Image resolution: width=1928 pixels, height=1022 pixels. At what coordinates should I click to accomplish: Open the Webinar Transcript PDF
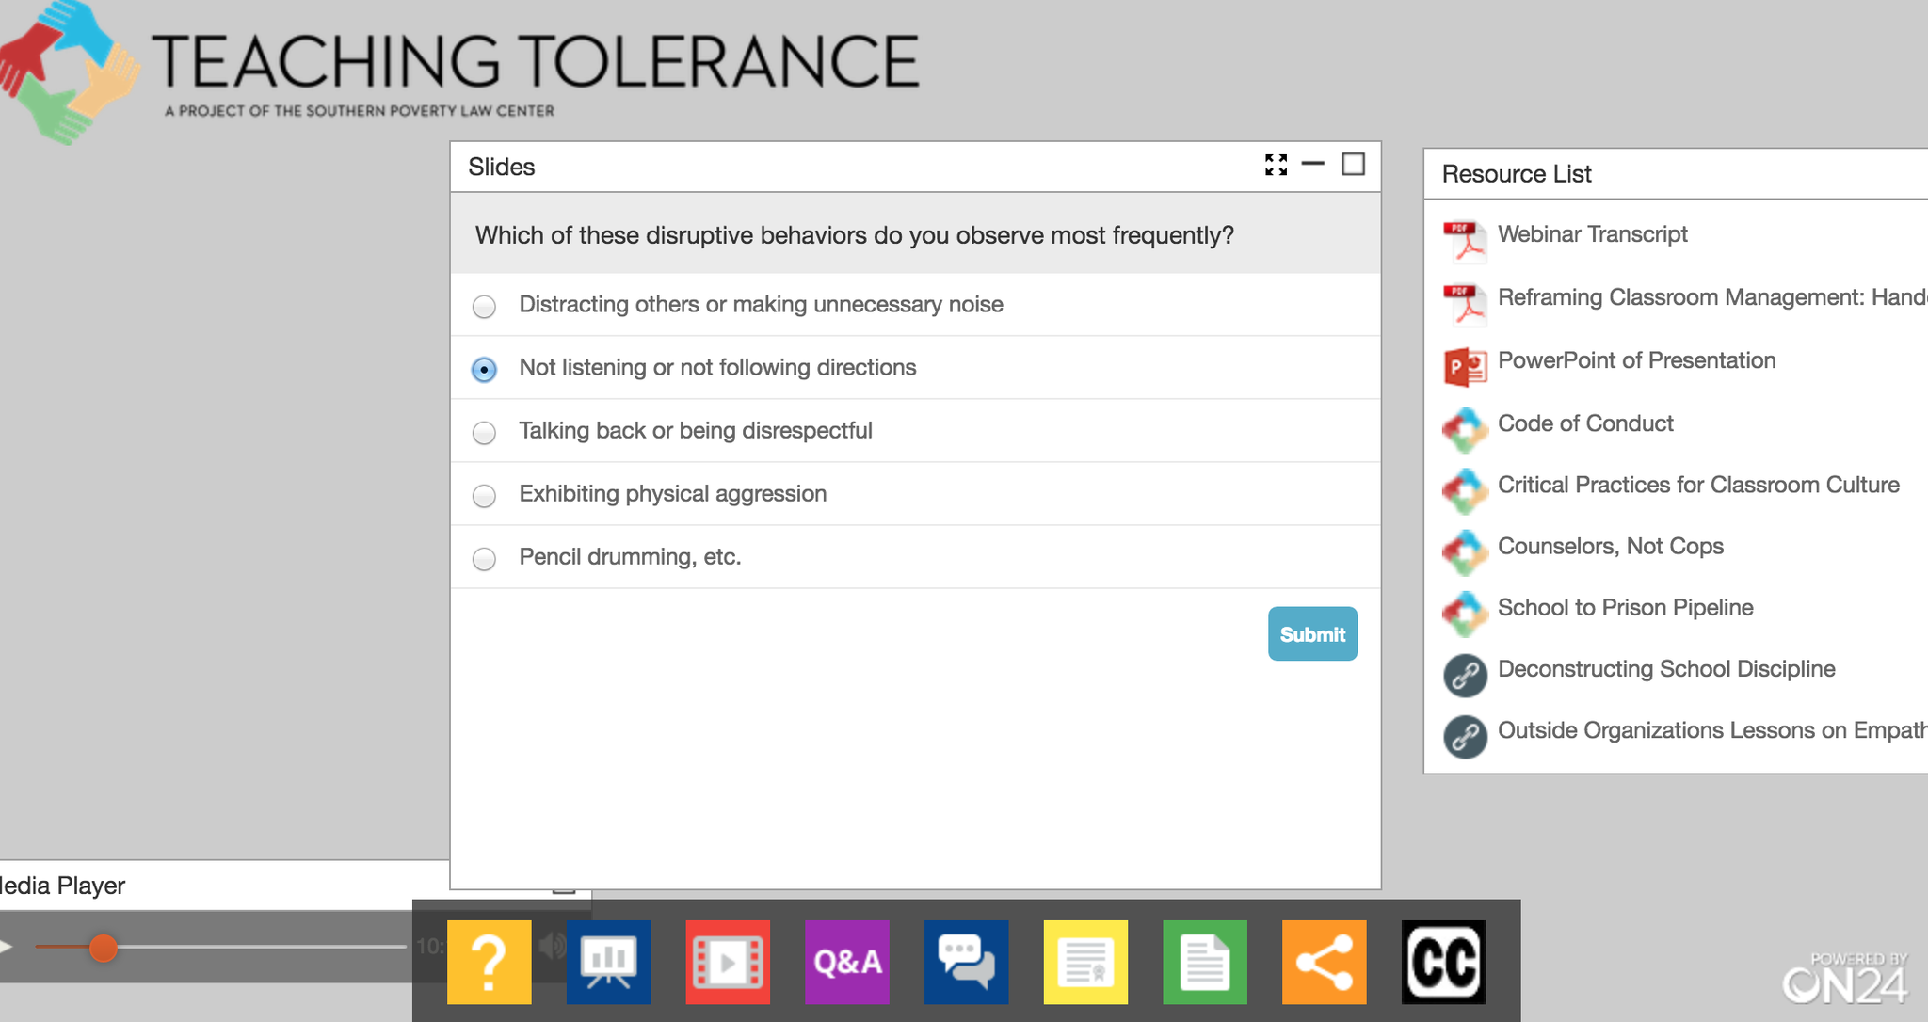click(x=1592, y=234)
